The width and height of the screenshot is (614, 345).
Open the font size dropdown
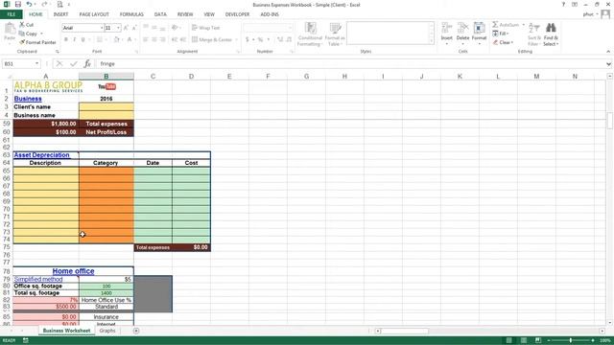118,28
